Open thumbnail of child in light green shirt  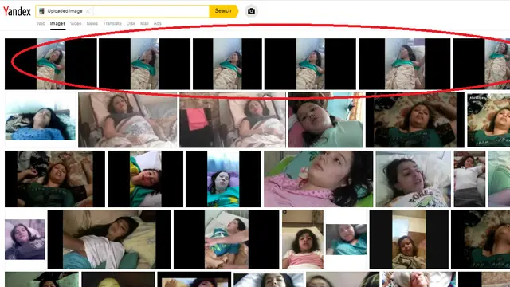[x=326, y=120]
